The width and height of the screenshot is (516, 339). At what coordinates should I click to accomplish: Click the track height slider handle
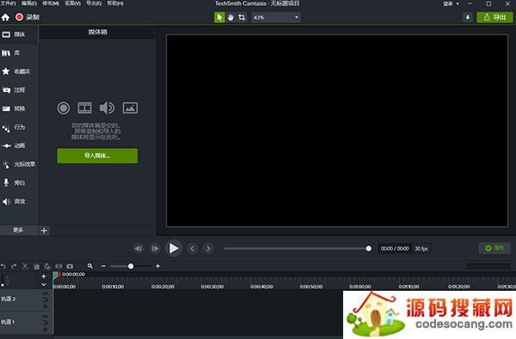pyautogui.click(x=3, y=285)
